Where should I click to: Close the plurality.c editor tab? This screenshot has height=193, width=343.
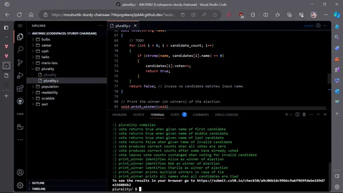[x=135, y=26]
